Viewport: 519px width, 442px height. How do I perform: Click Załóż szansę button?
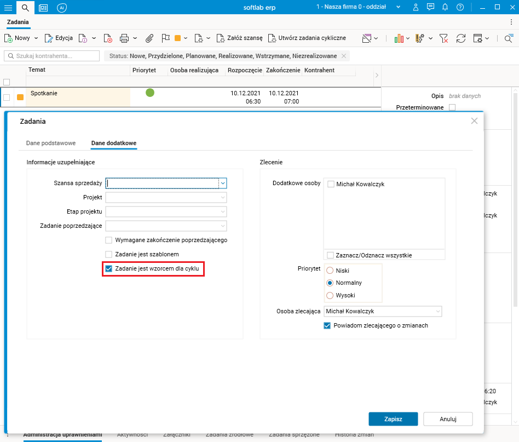pyautogui.click(x=240, y=38)
